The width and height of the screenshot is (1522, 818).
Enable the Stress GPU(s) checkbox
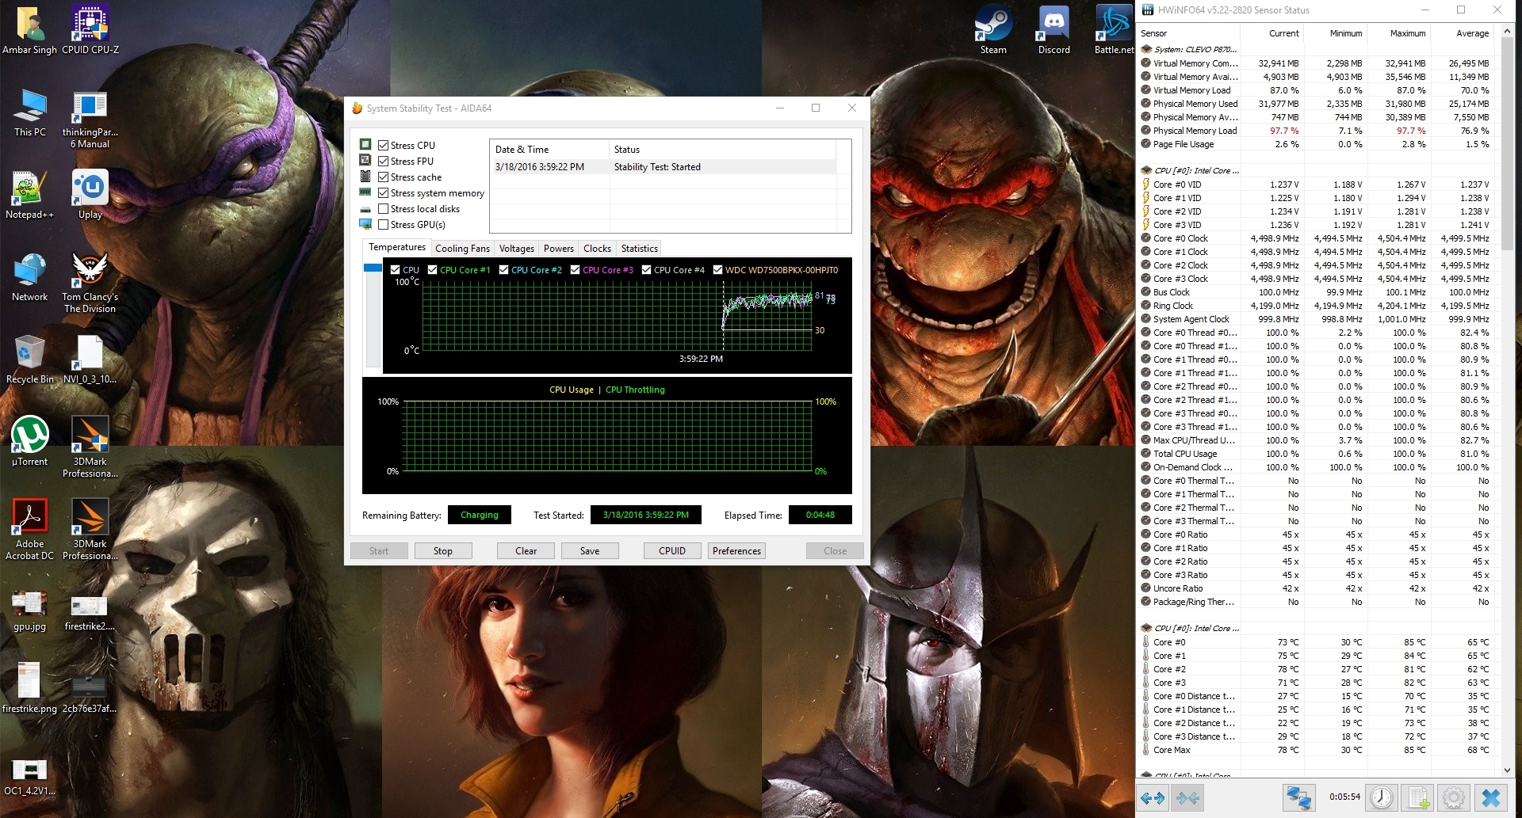click(x=384, y=225)
